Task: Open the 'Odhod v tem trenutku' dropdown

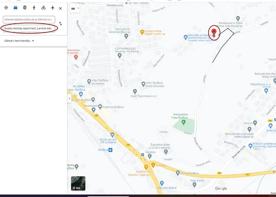Action: tap(19, 41)
